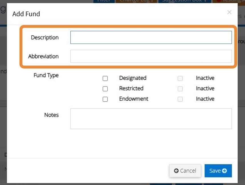The width and height of the screenshot is (245, 185).
Task: Check the Restricted fund type checkbox
Action: point(105,89)
